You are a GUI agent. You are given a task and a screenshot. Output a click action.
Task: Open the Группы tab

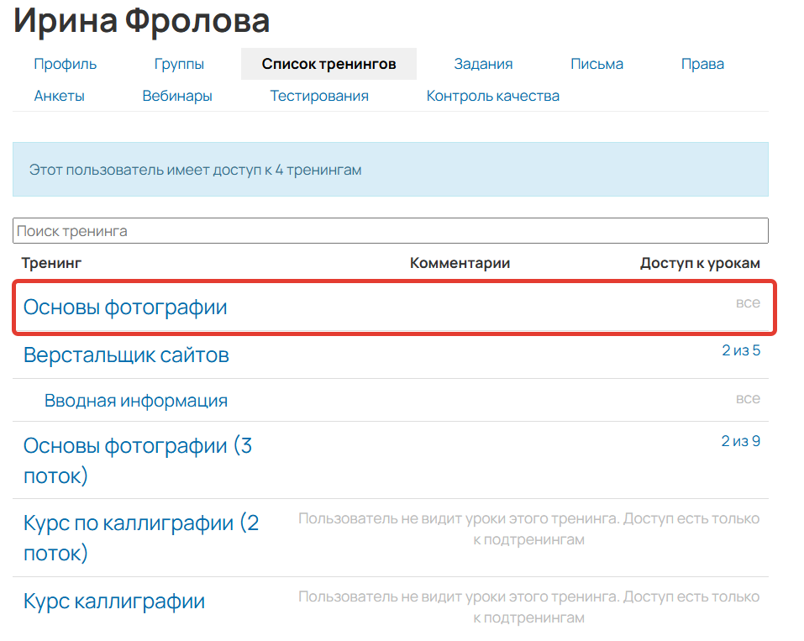[x=178, y=63]
